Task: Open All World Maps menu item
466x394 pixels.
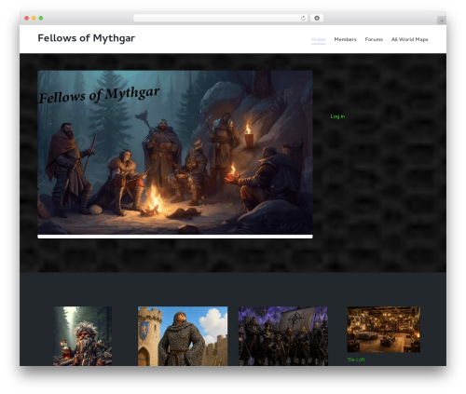Action: pyautogui.click(x=409, y=39)
